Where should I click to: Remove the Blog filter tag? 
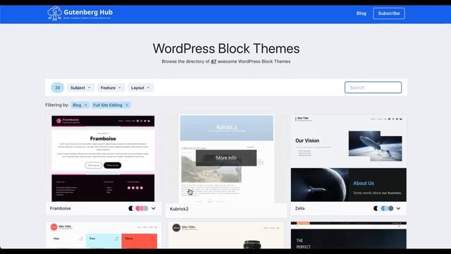pos(85,105)
